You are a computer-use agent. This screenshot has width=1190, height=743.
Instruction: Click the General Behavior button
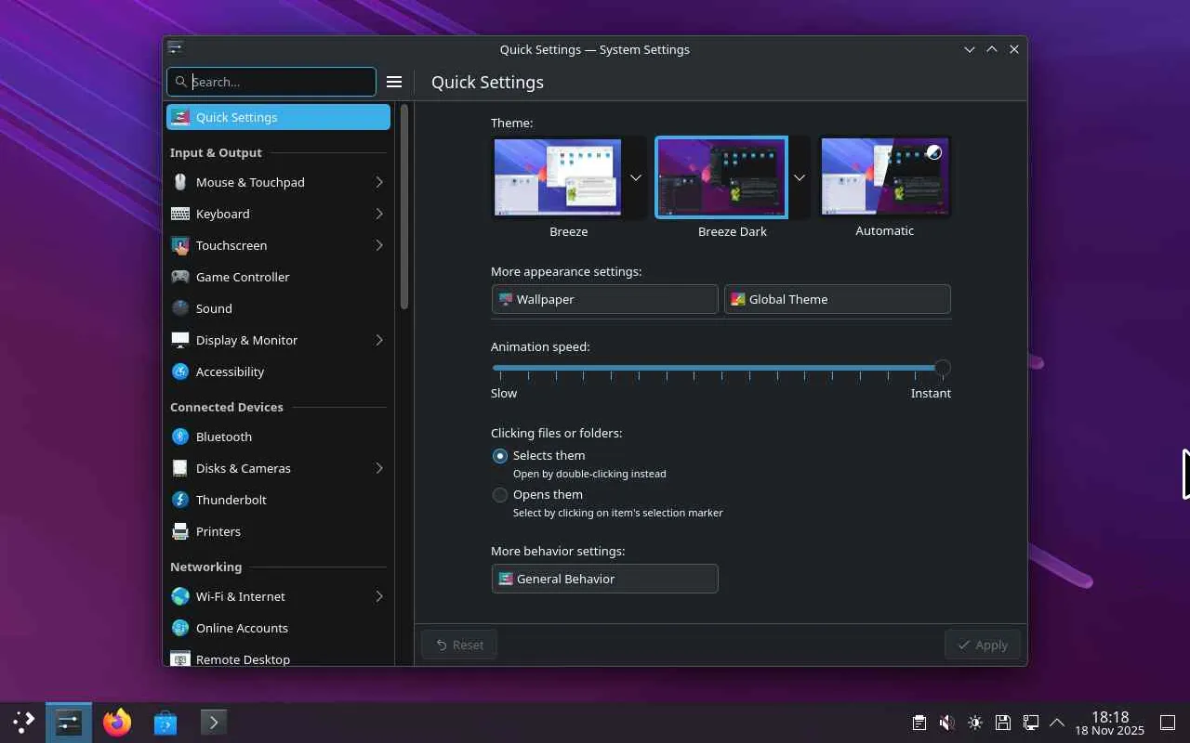click(x=604, y=579)
